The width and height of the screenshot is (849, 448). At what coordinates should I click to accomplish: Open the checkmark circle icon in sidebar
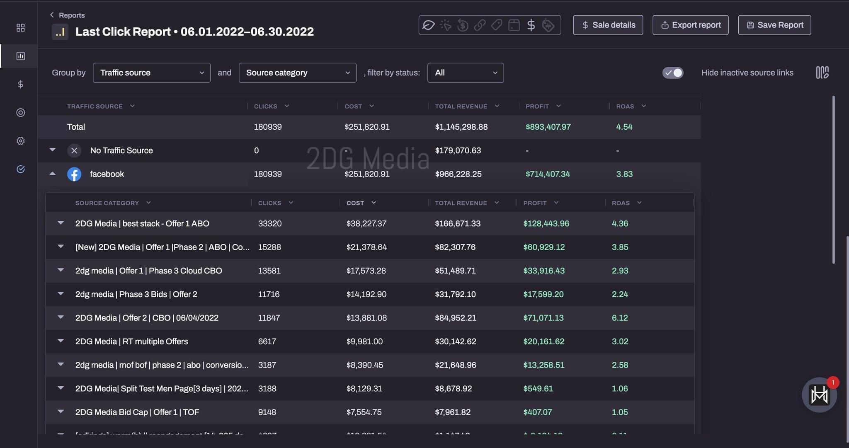(x=20, y=169)
